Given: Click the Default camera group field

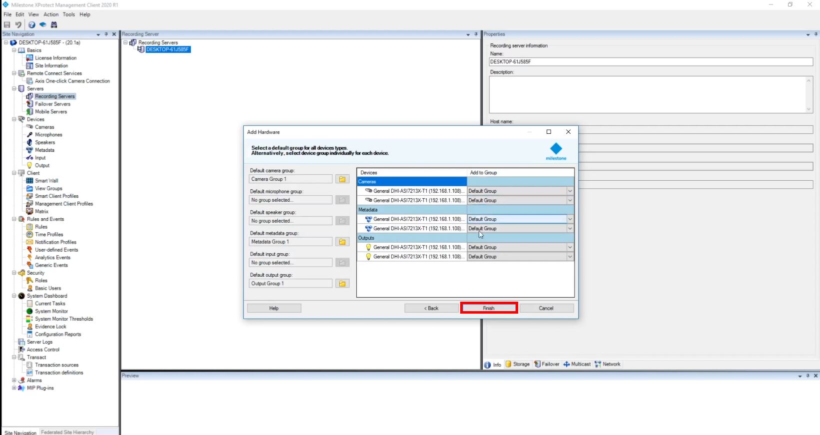Looking at the screenshot, I should 290,179.
